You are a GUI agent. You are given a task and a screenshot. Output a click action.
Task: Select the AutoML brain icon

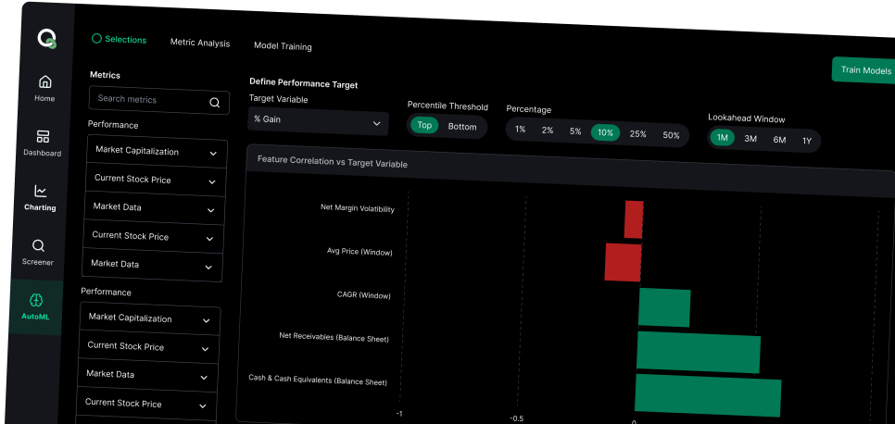pos(36,300)
